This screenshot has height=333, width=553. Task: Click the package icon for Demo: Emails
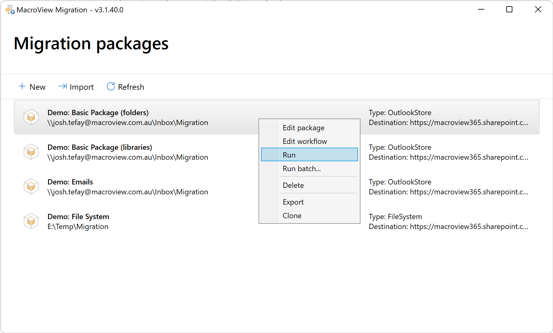31,186
